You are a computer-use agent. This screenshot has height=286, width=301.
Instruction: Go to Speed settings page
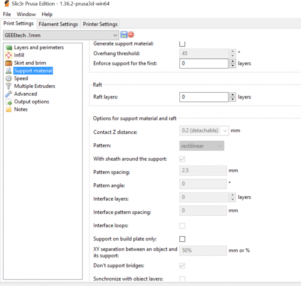coord(21,78)
